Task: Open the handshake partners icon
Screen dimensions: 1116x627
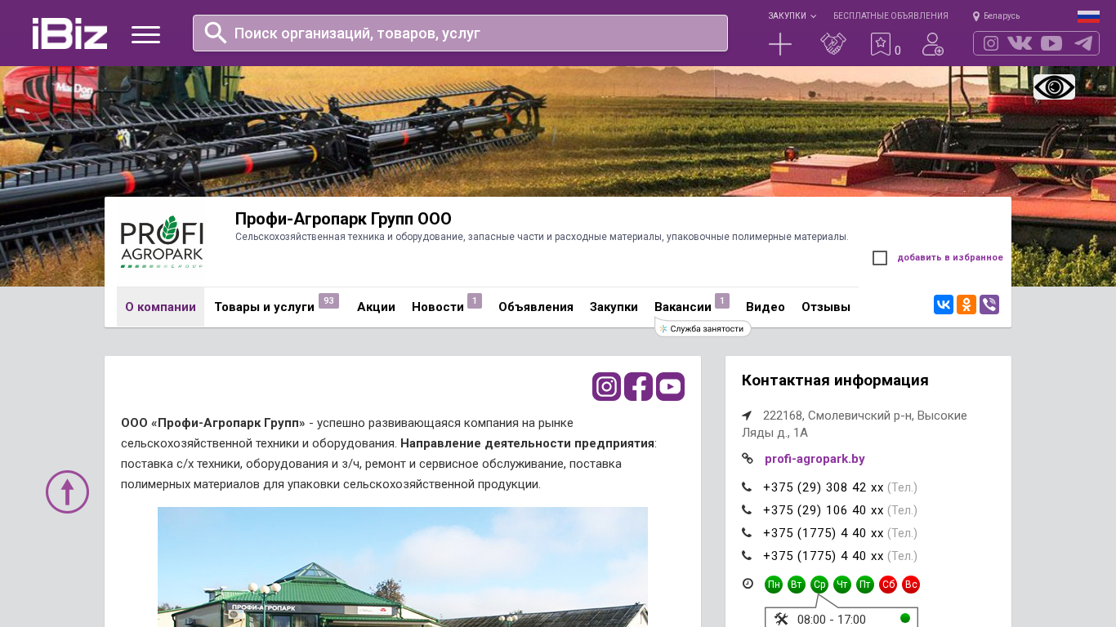Action: [833, 44]
